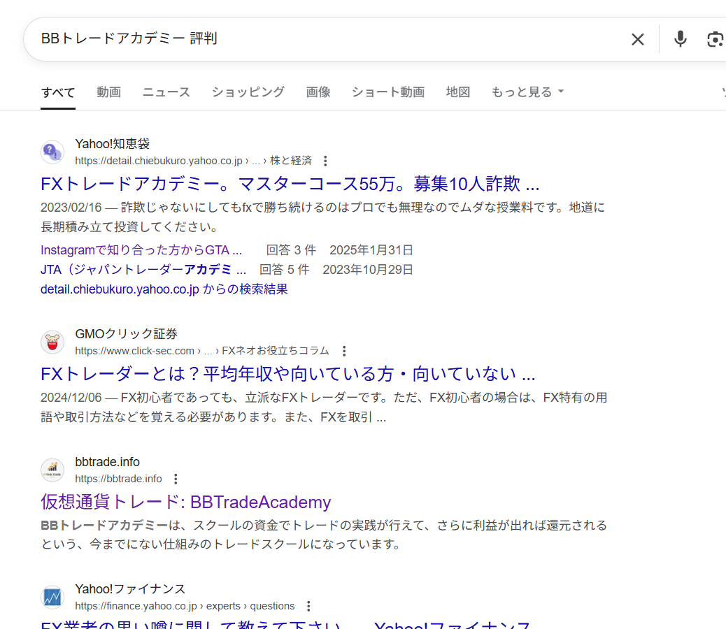726x629 pixels.
Task: Open the FX業者の黒い噂 Yahoo!ファイナンス result
Action: [285, 625]
